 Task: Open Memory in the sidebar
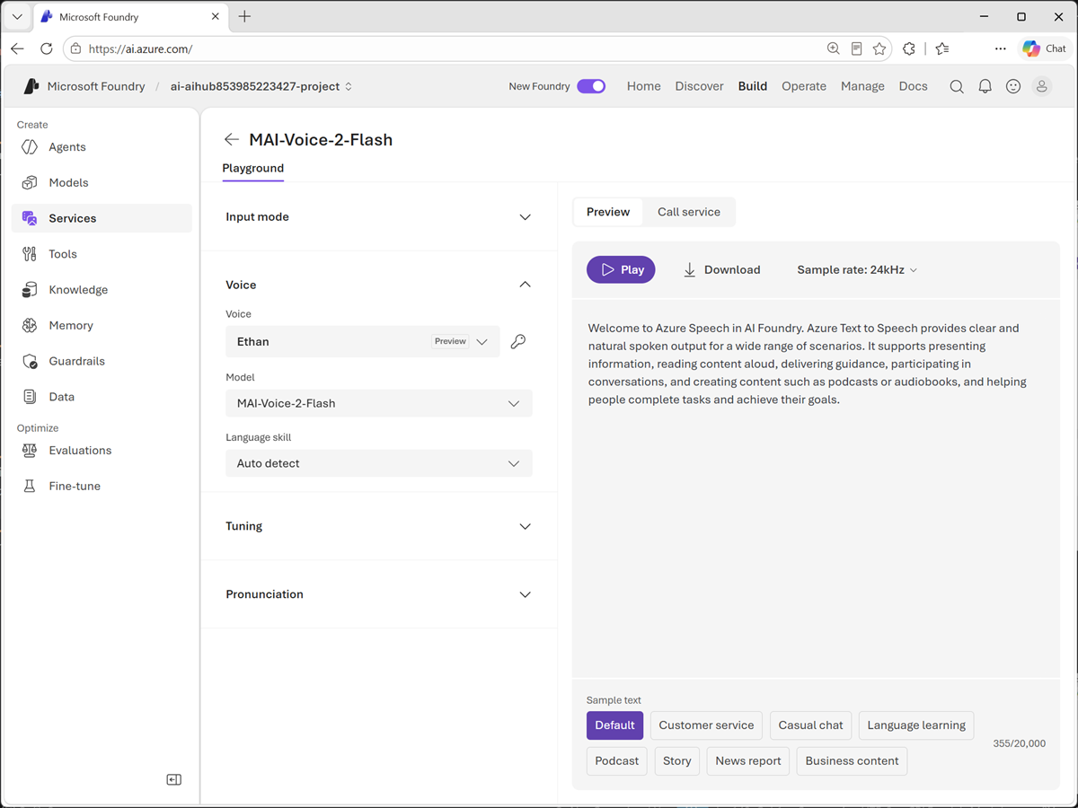102,325
